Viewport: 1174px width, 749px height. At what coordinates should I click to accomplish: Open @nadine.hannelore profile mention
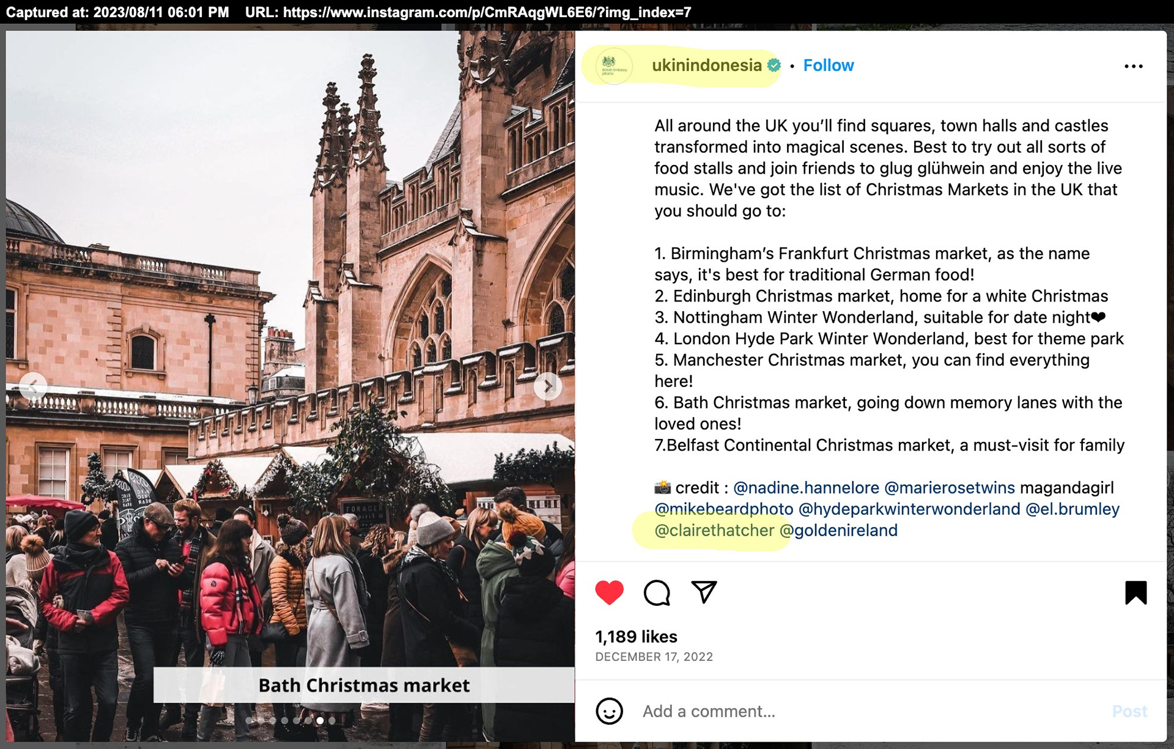click(x=806, y=488)
